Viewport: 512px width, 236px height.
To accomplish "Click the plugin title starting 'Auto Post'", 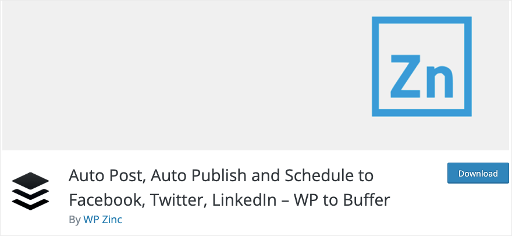I will click(x=229, y=188).
